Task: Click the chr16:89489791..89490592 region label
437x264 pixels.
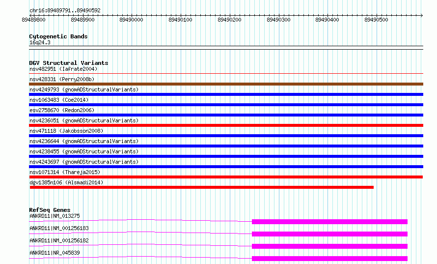Action: pyautogui.click(x=65, y=10)
